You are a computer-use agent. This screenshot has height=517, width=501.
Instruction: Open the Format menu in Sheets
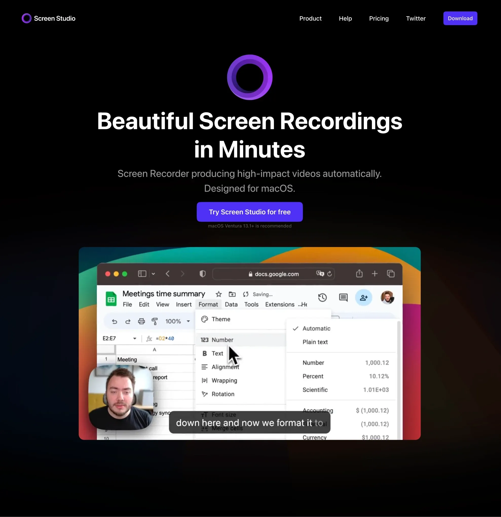pyautogui.click(x=208, y=305)
